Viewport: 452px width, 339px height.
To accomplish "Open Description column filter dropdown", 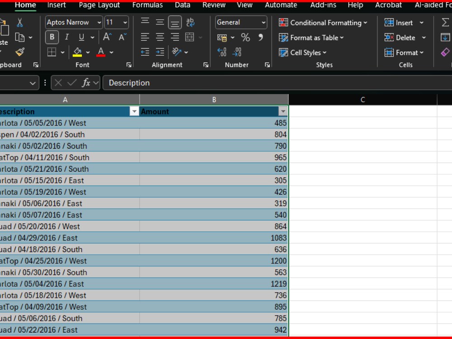I will 134,111.
